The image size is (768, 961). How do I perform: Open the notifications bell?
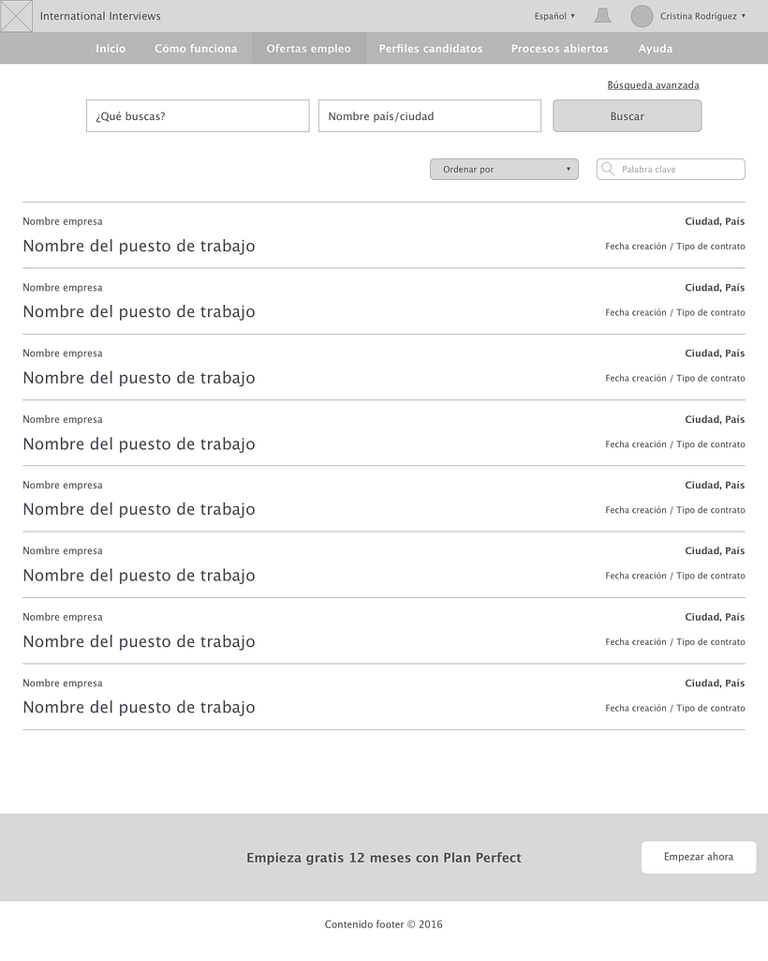602,16
